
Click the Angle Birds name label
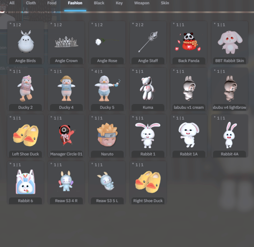(x=25, y=61)
